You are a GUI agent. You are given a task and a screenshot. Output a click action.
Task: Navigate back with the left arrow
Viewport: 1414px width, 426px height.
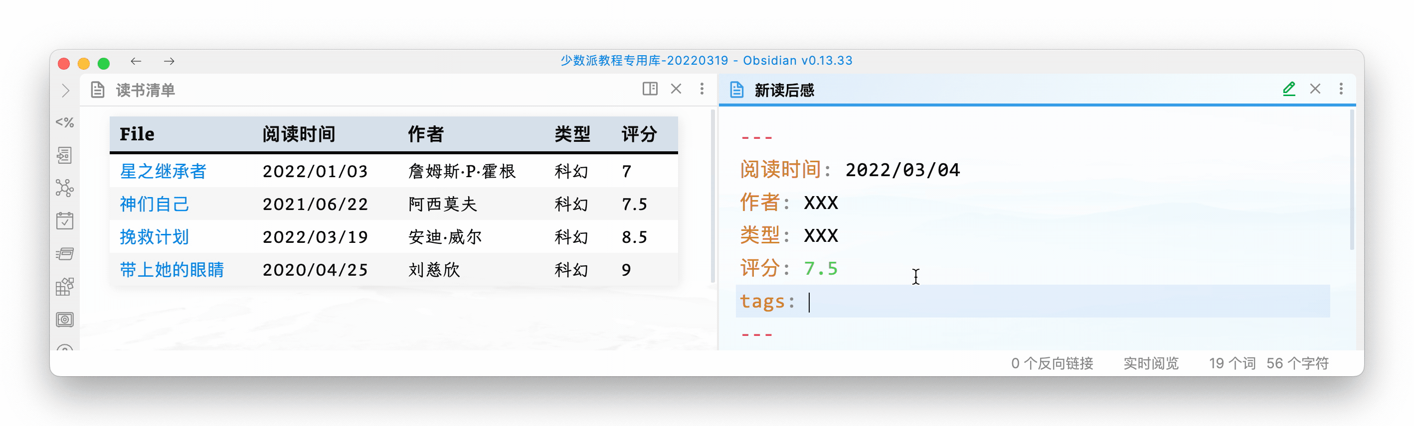(x=136, y=61)
